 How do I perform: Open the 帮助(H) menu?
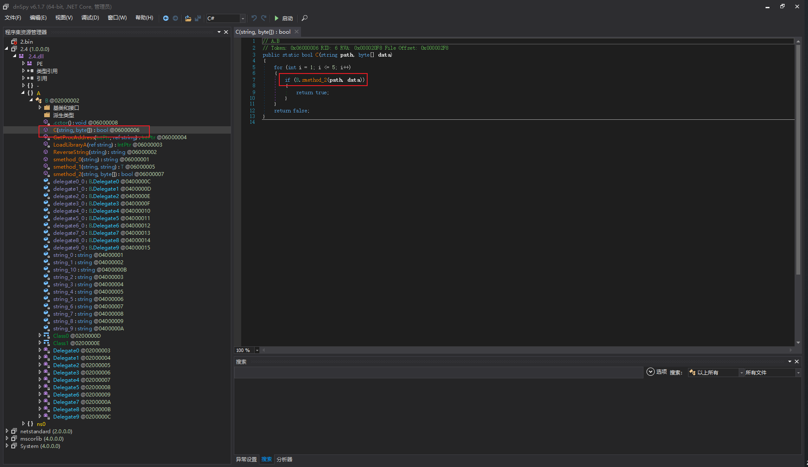[x=144, y=18]
